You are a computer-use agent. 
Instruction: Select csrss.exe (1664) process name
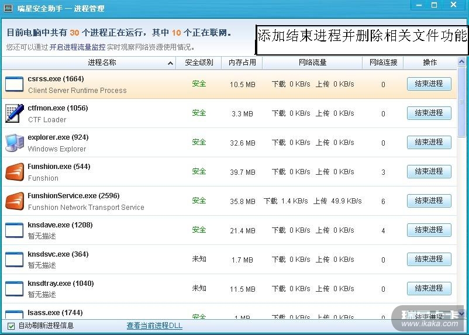pos(56,79)
